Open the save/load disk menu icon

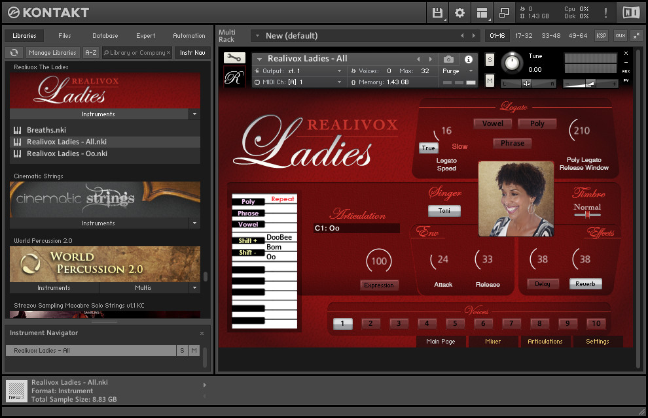click(437, 13)
